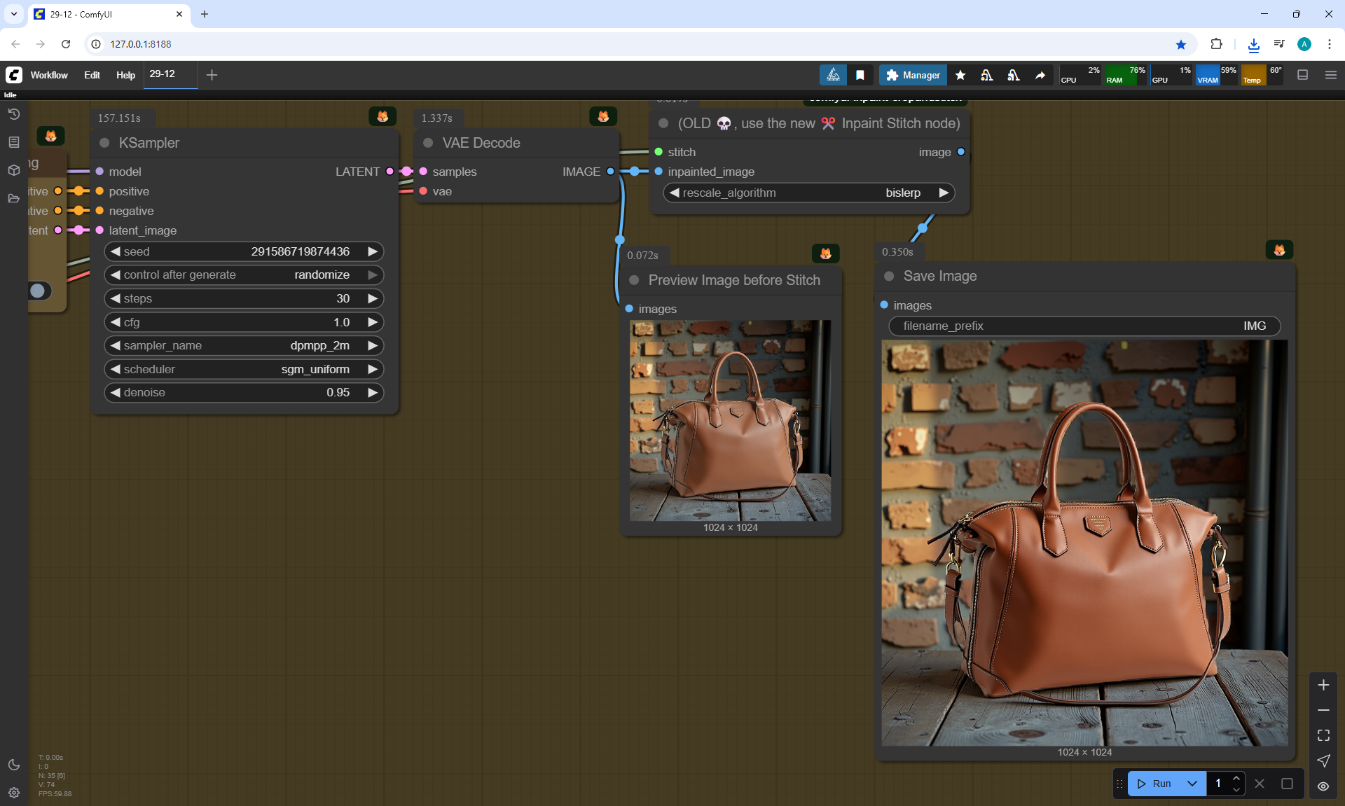Viewport: 1345px width, 806px height.
Task: Click the share arrow icon in toolbar
Action: point(1040,75)
